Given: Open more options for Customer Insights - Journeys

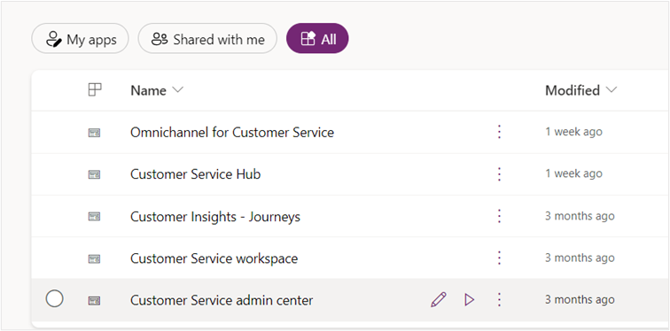Looking at the screenshot, I should tap(499, 216).
